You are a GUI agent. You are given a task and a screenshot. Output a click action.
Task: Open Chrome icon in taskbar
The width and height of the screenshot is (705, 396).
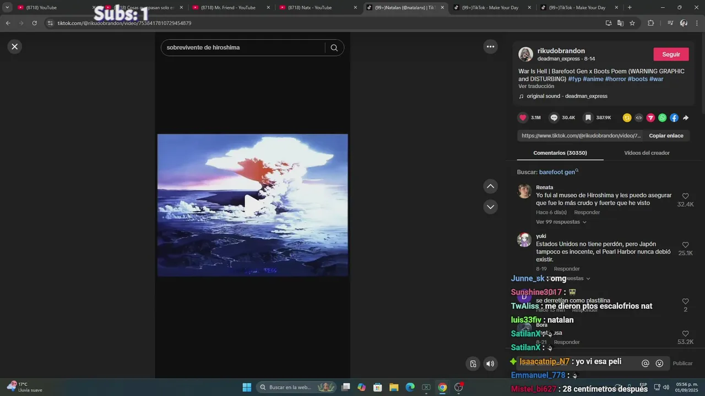(x=442, y=387)
